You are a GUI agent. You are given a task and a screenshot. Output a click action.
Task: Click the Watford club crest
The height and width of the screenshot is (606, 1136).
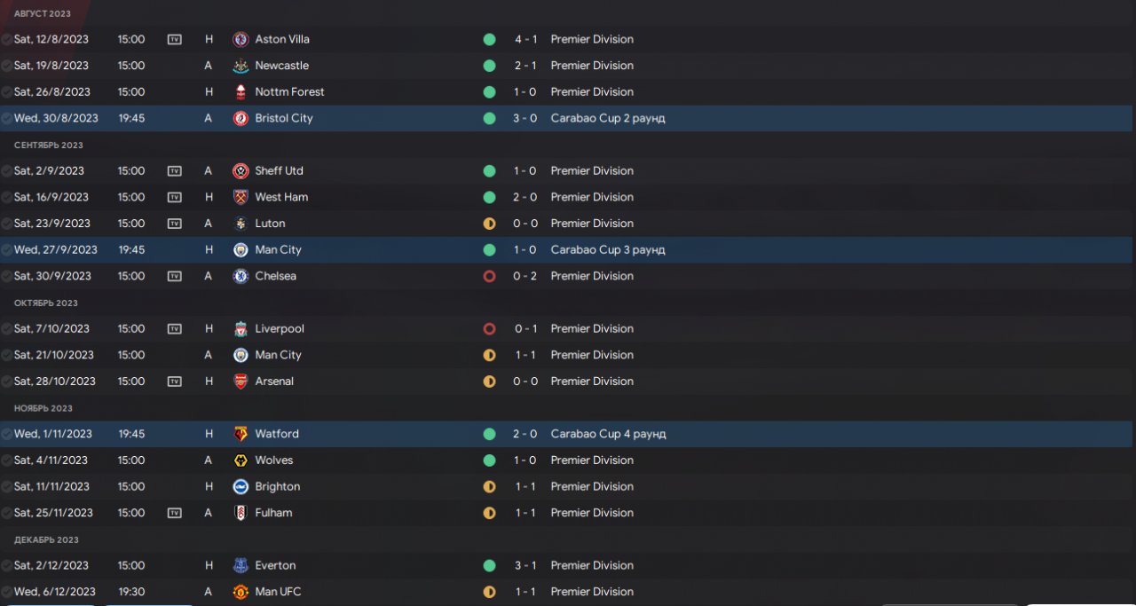[241, 434]
